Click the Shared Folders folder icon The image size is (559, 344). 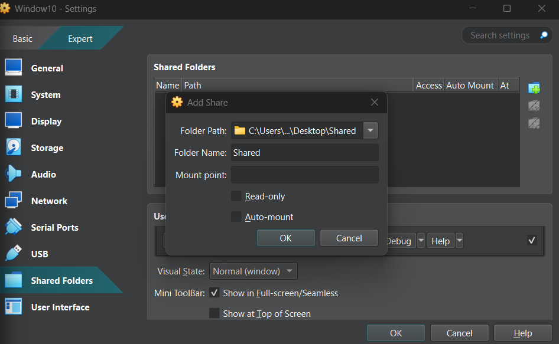[x=14, y=280]
